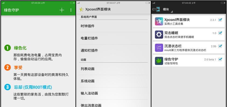Toggle the 绿色守护 module checkbox
The width and height of the screenshot is (227, 107).
[x=220, y=59]
